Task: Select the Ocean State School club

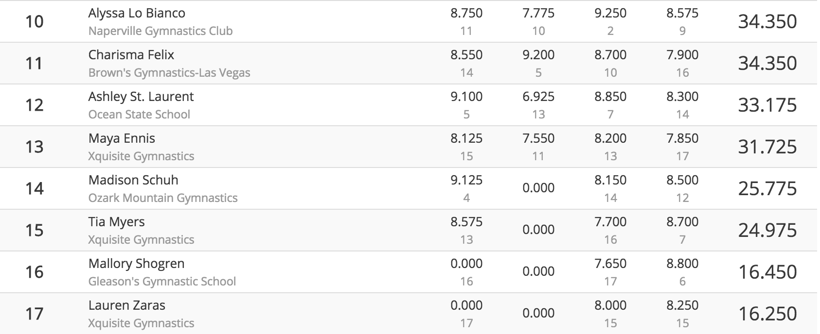Action: (139, 115)
